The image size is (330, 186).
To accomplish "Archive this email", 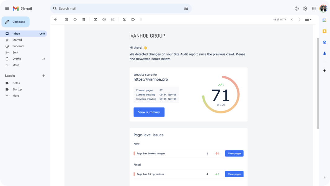I will pos(66,20).
